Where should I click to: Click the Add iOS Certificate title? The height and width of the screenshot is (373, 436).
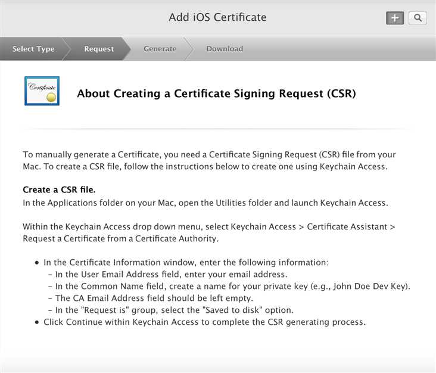[x=217, y=17]
